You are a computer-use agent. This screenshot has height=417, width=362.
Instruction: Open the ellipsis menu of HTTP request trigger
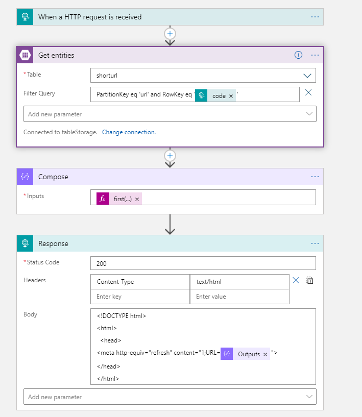pyautogui.click(x=315, y=17)
